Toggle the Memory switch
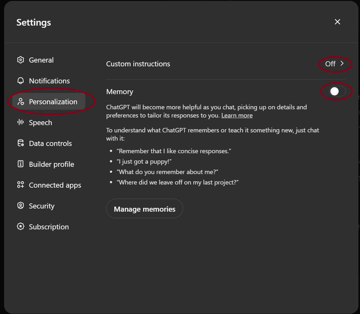Image resolution: width=360 pixels, height=314 pixels. tap(337, 91)
